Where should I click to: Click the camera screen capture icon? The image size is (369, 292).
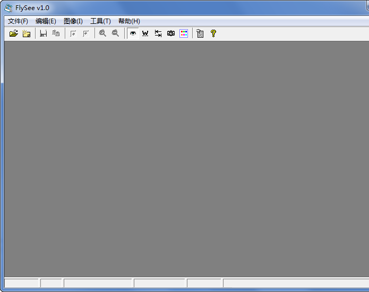(171, 33)
